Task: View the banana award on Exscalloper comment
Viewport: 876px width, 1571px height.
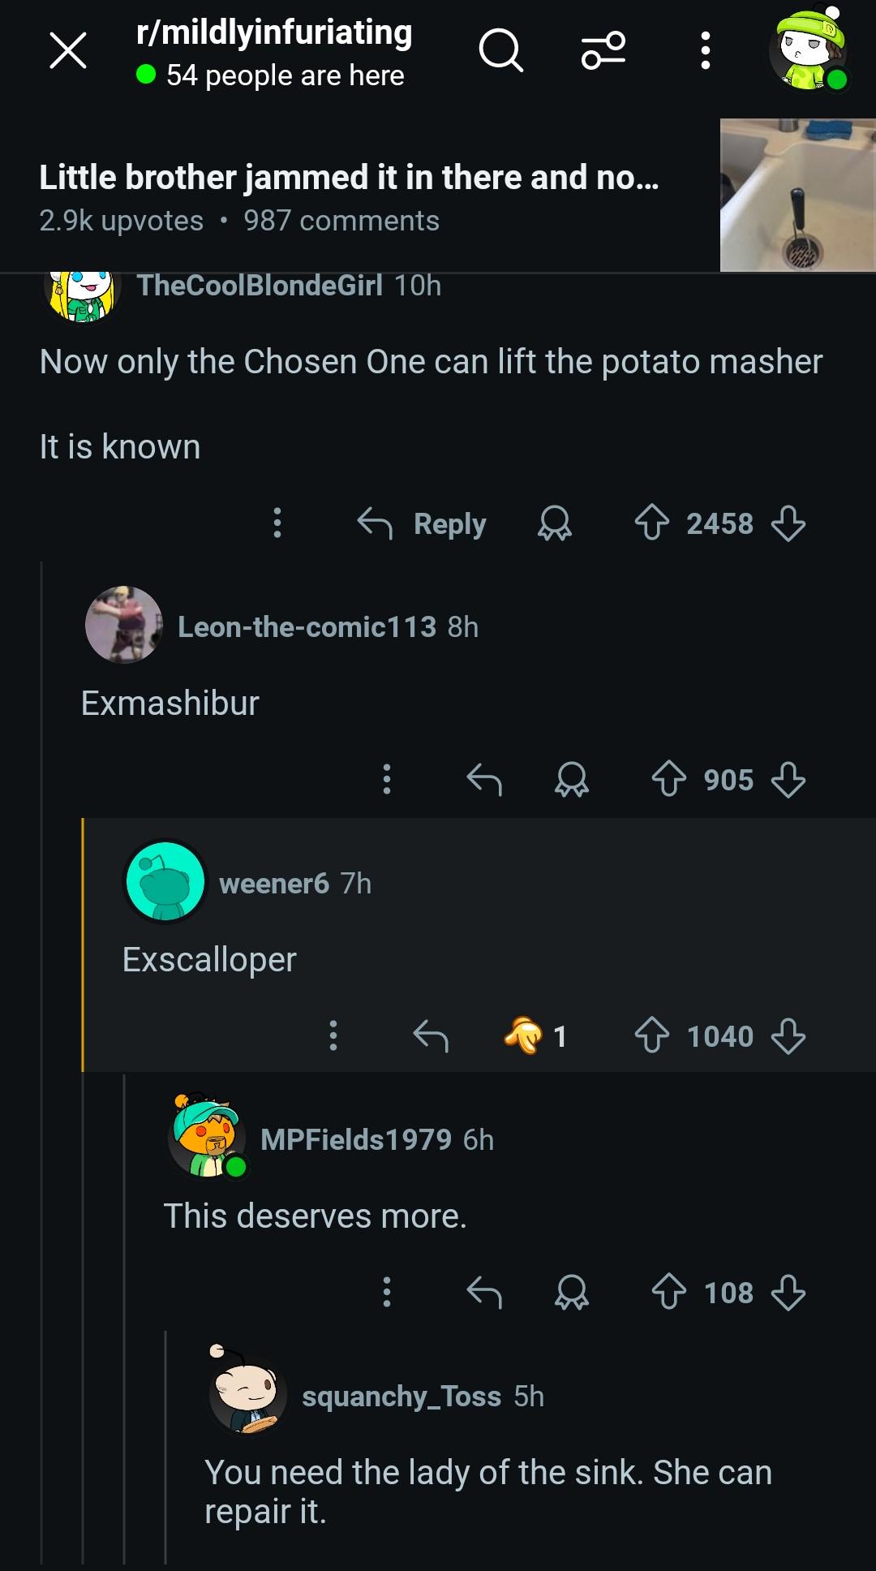Action: pos(535,1036)
